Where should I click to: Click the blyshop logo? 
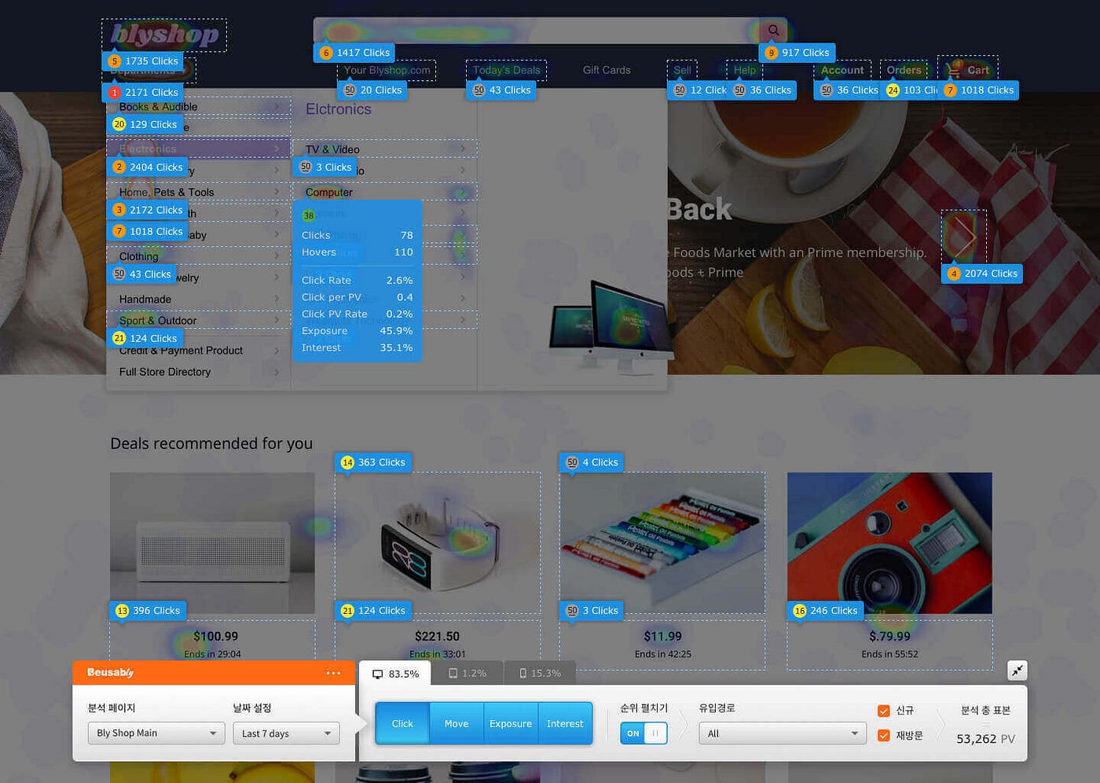click(164, 34)
